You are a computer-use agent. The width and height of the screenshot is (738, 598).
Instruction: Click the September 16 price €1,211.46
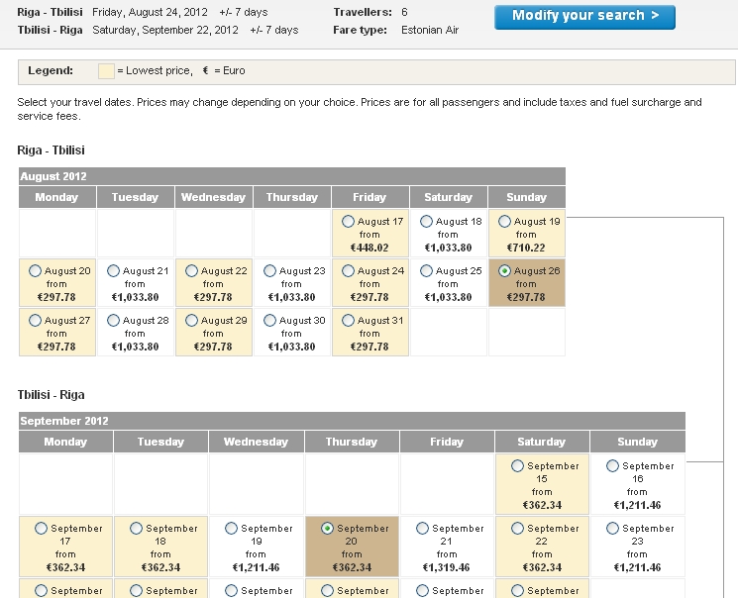[x=637, y=505]
